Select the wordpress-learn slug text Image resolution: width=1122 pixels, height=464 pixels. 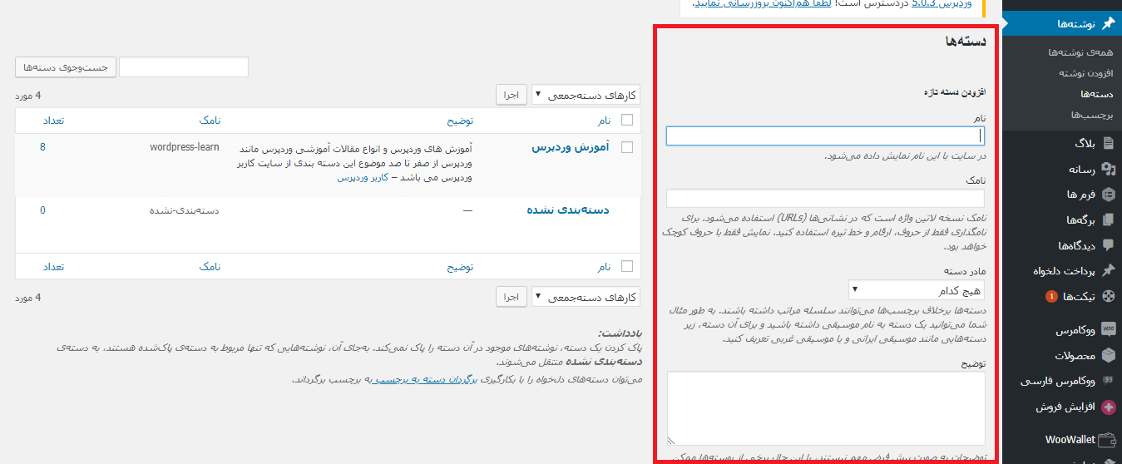click(x=185, y=147)
